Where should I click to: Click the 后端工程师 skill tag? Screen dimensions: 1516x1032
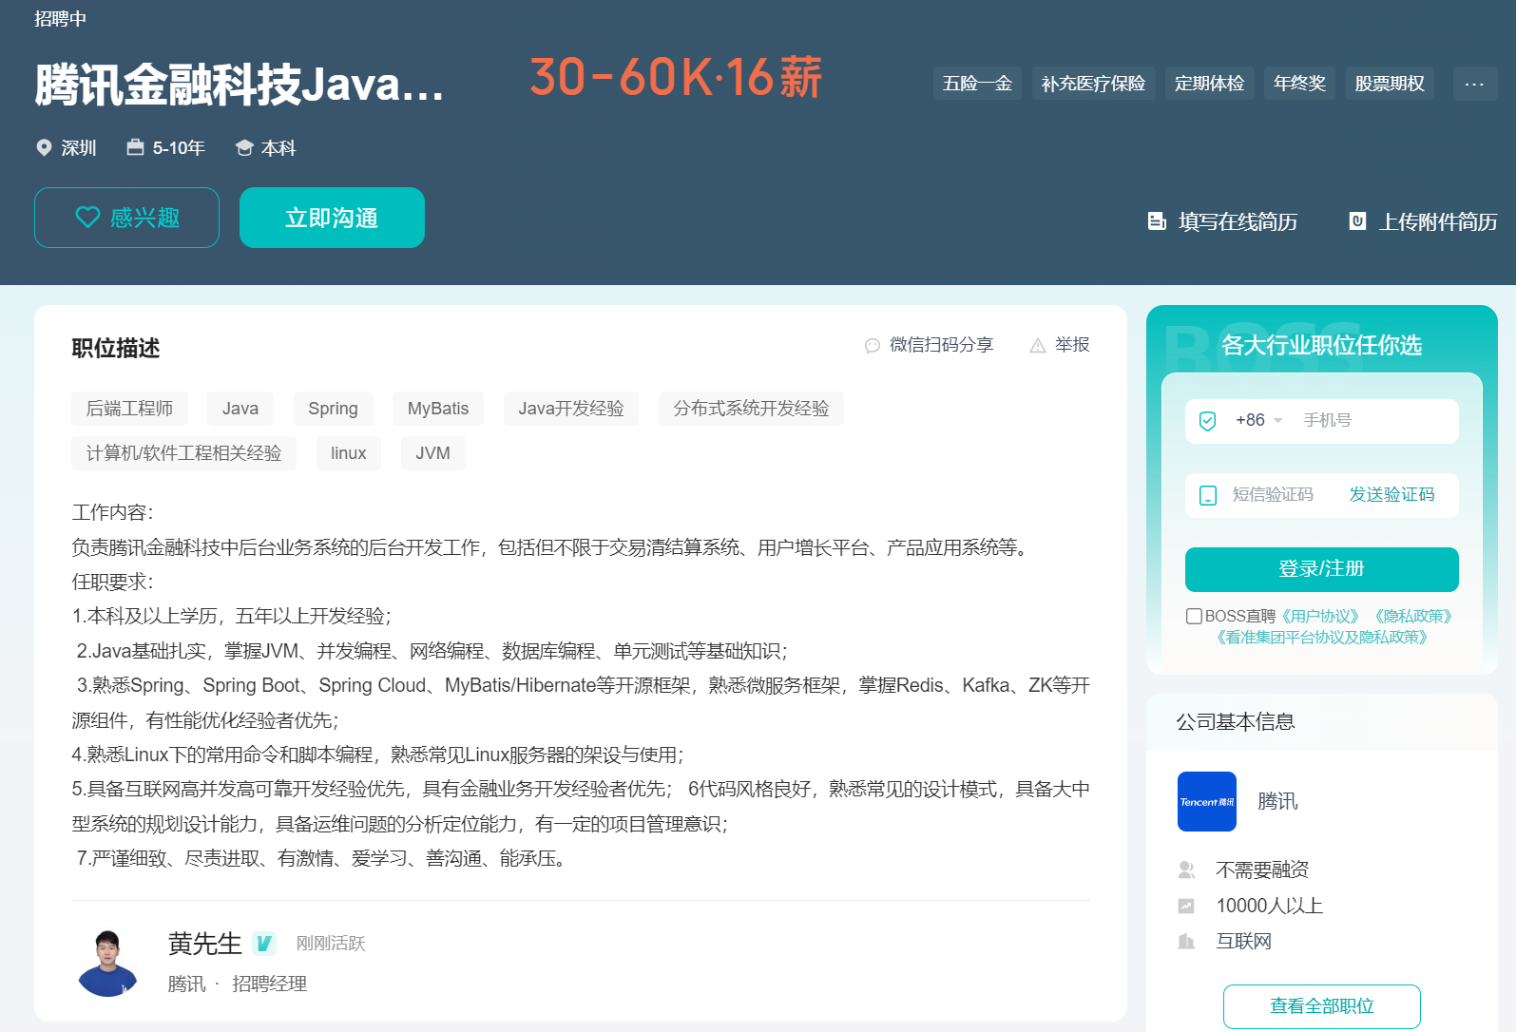point(129,409)
